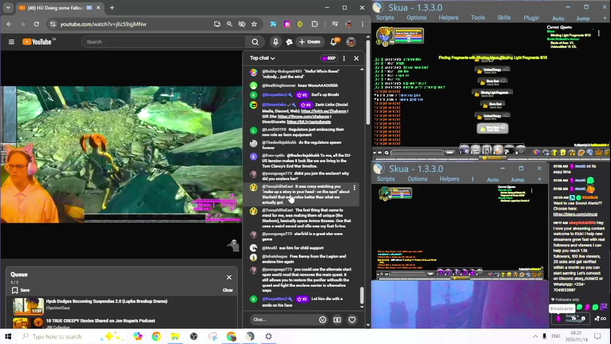
Task: Click the Chat message input field
Action: 282,320
